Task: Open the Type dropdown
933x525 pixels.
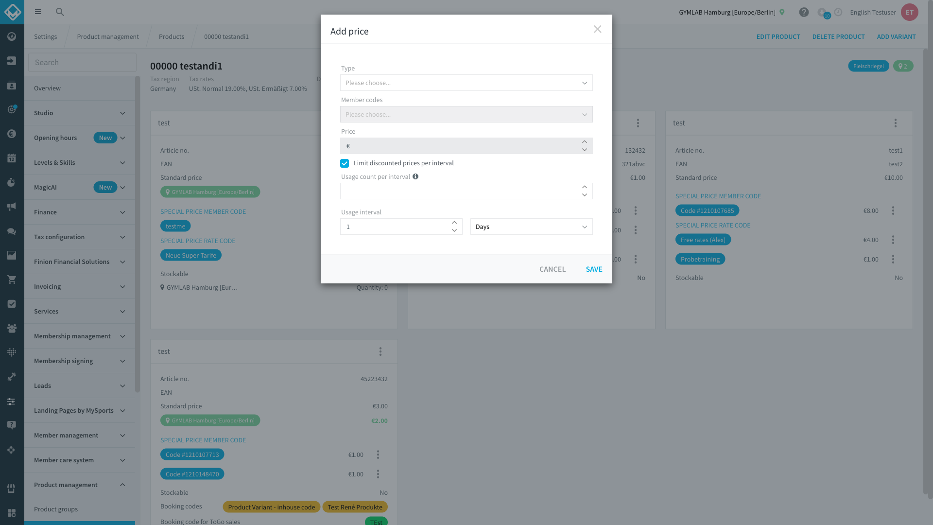Action: click(466, 83)
